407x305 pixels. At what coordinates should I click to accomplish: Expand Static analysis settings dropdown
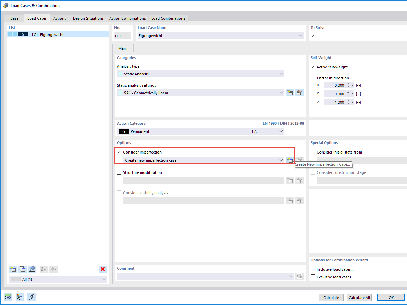point(281,93)
